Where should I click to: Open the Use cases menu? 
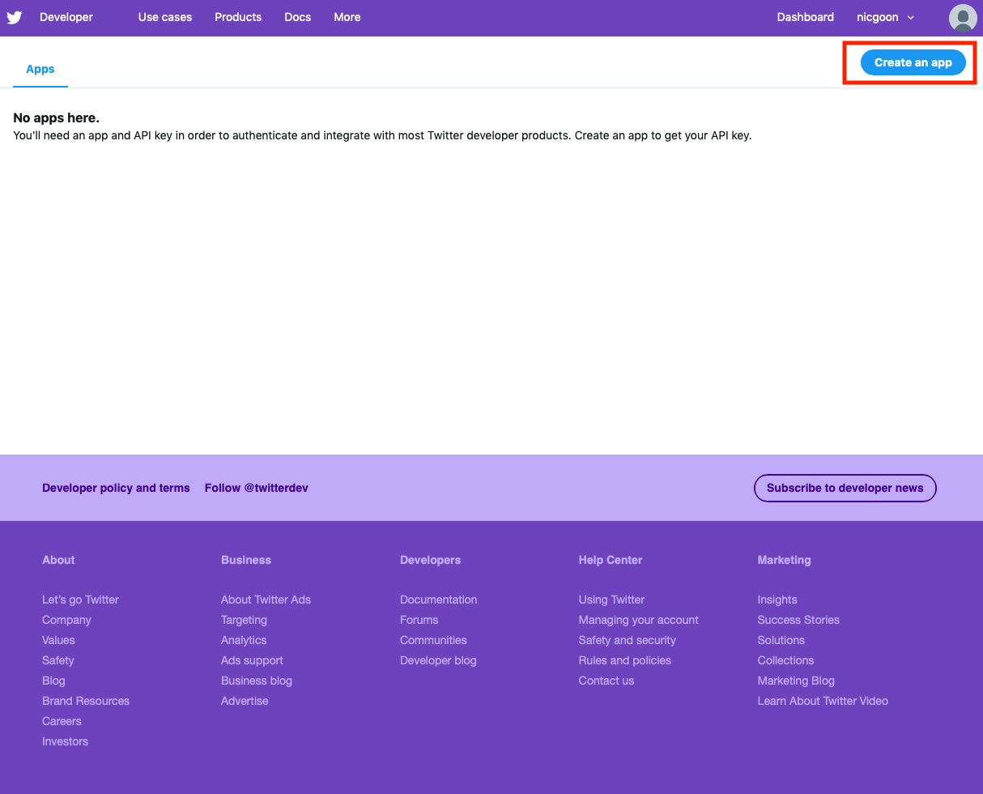click(165, 17)
